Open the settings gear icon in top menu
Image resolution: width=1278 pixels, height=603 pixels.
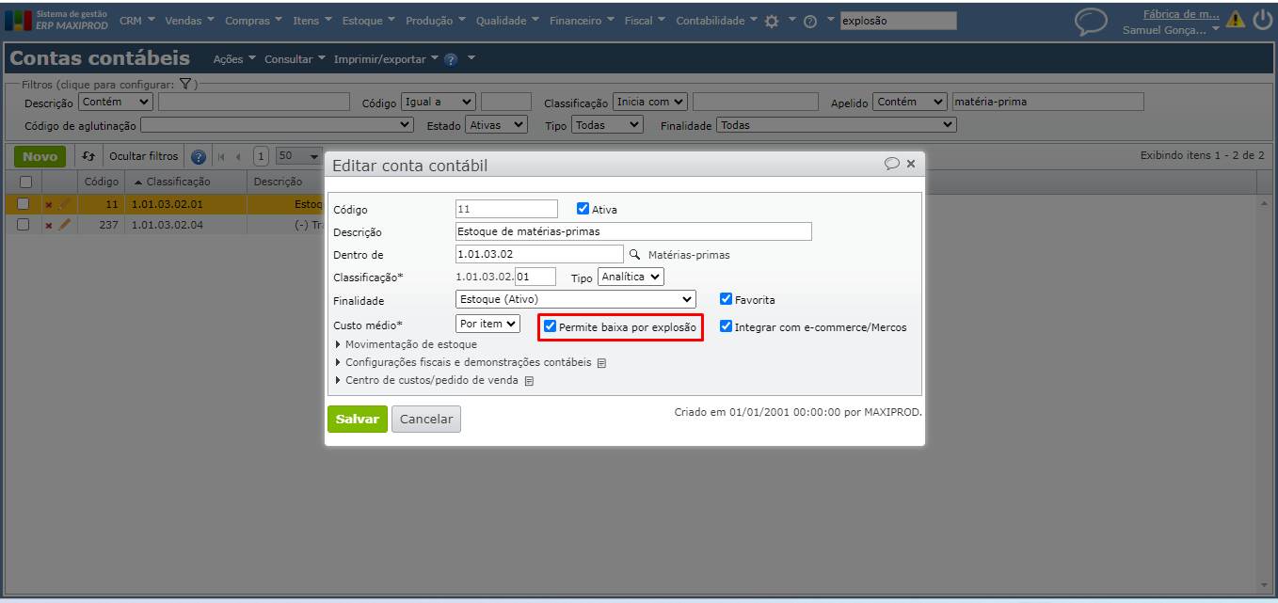(772, 21)
